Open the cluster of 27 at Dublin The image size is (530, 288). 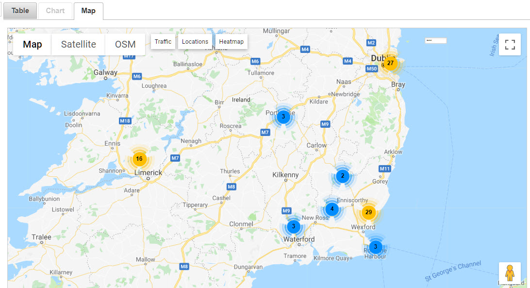click(390, 63)
